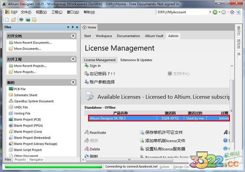Screen dimensions: 245x172
Task: Click More Recent Projects...
Action: (x=28, y=66)
